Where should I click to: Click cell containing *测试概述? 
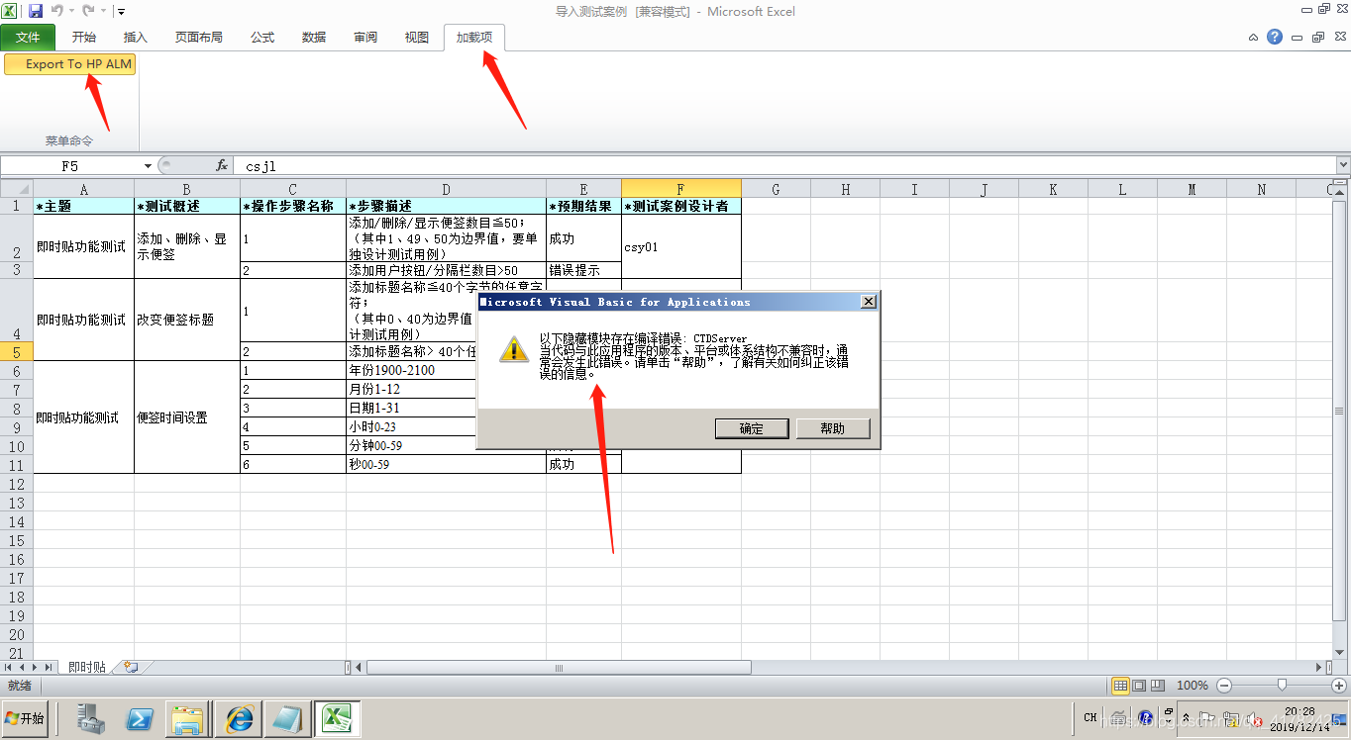(x=186, y=206)
